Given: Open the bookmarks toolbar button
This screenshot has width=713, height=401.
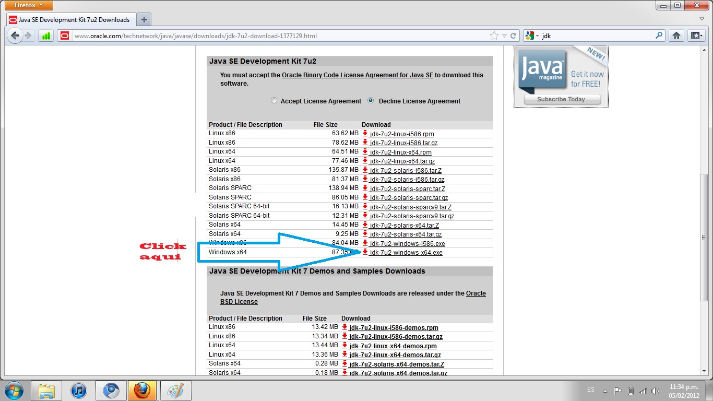Looking at the screenshot, I should point(696,36).
